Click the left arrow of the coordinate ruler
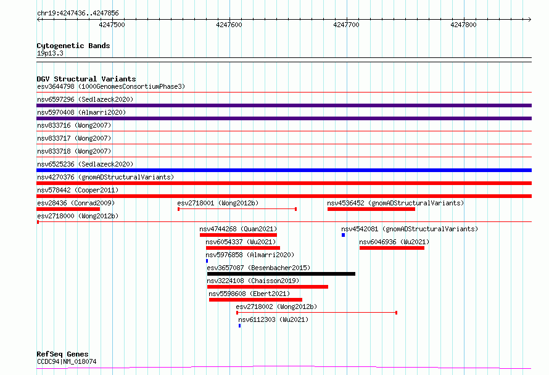Viewport: 549px width, 375px height. 39,19
